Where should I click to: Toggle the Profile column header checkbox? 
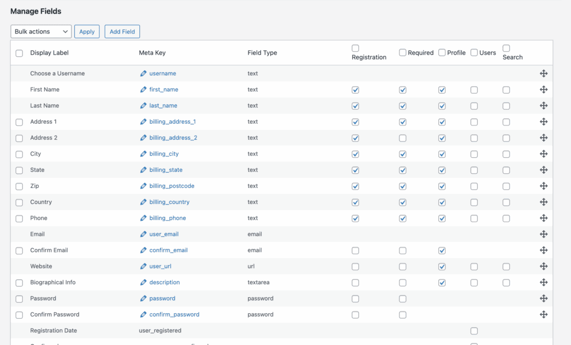point(442,53)
